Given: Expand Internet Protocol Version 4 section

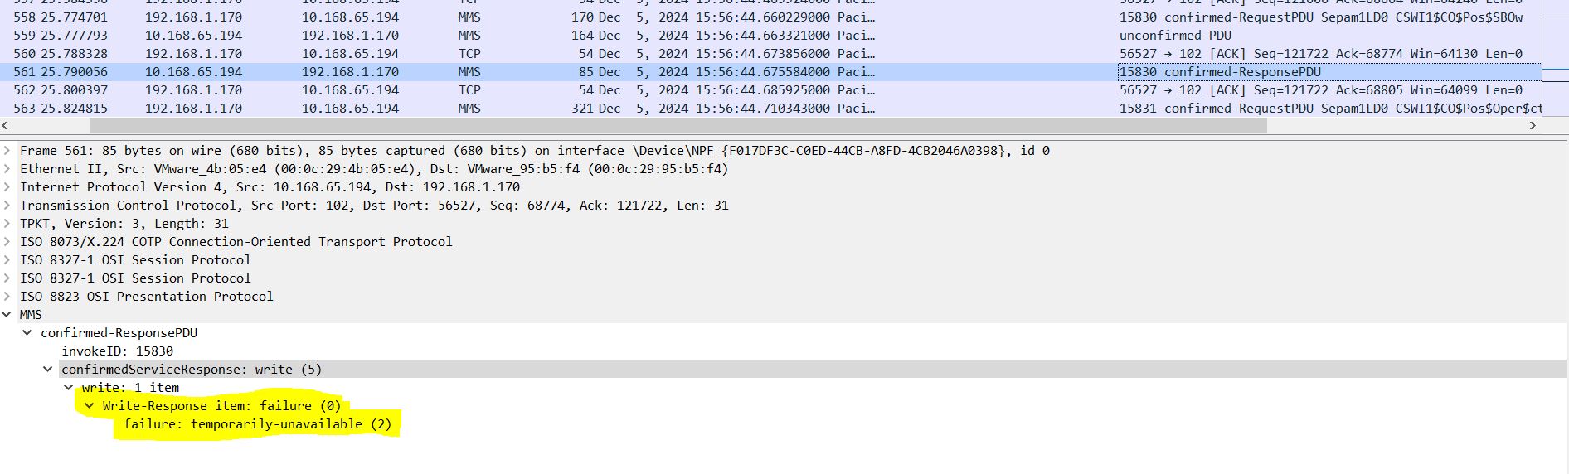Looking at the screenshot, I should [7, 186].
